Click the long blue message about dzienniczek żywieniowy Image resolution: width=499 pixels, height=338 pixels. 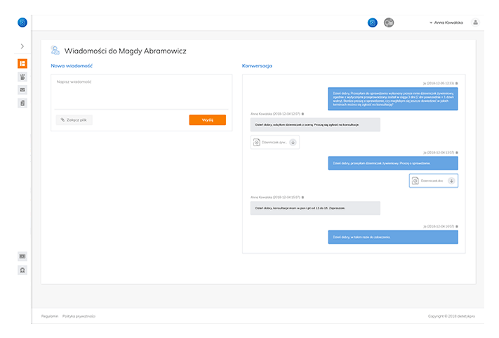[x=393, y=99]
